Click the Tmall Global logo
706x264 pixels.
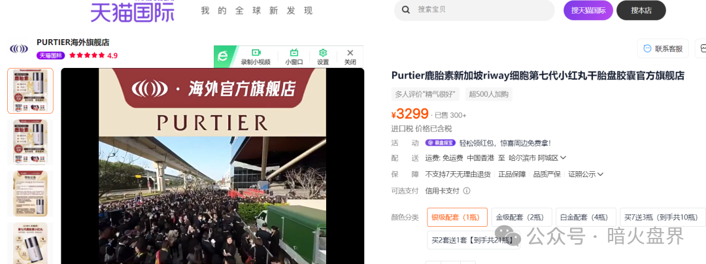click(132, 11)
